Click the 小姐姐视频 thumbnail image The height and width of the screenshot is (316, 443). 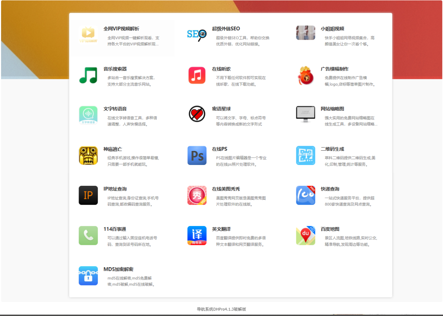tap(305, 32)
